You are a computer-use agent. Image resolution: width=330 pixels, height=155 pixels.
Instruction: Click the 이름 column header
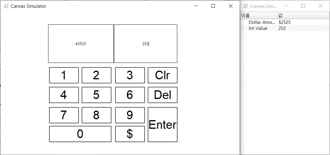click(x=259, y=15)
